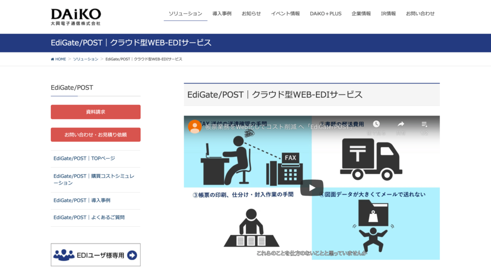The width and height of the screenshot is (491, 269).
Task: Click the red 資料請求 button
Action: (95, 112)
